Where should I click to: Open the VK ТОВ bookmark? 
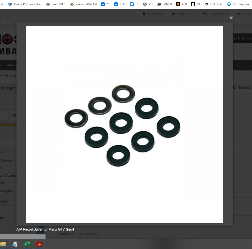click(120, 4)
